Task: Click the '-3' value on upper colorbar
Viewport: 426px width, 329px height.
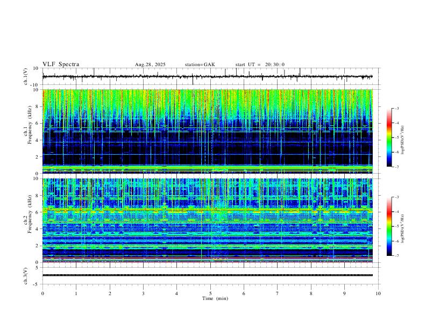Action: click(x=396, y=108)
